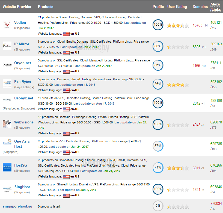Click Vodien's Alexa rank 108121

[x=216, y=22]
